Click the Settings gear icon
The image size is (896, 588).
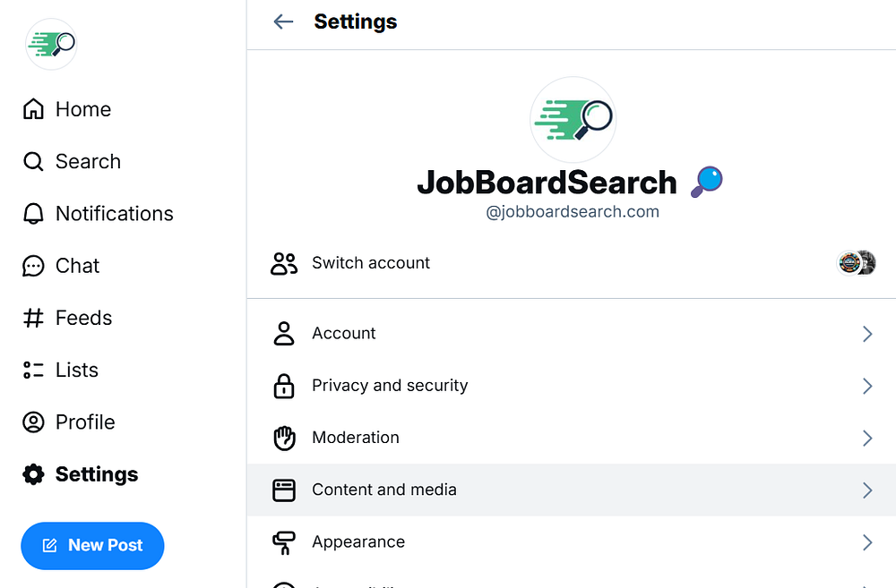pyautogui.click(x=33, y=474)
